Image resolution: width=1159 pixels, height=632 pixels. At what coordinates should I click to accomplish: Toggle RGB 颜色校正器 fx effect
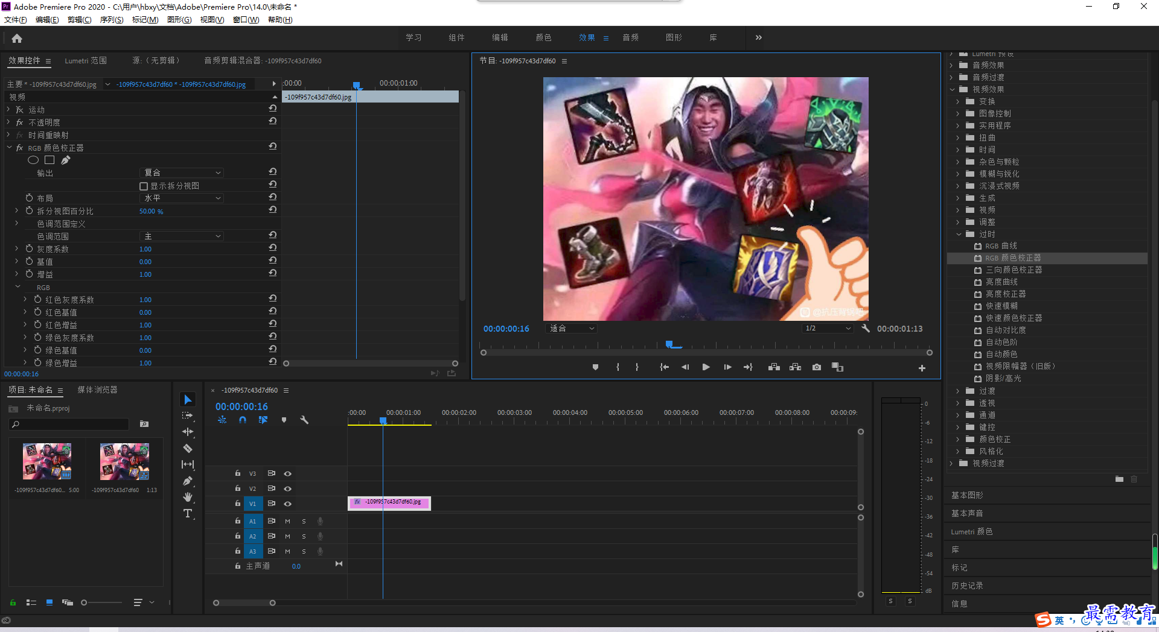(19, 148)
